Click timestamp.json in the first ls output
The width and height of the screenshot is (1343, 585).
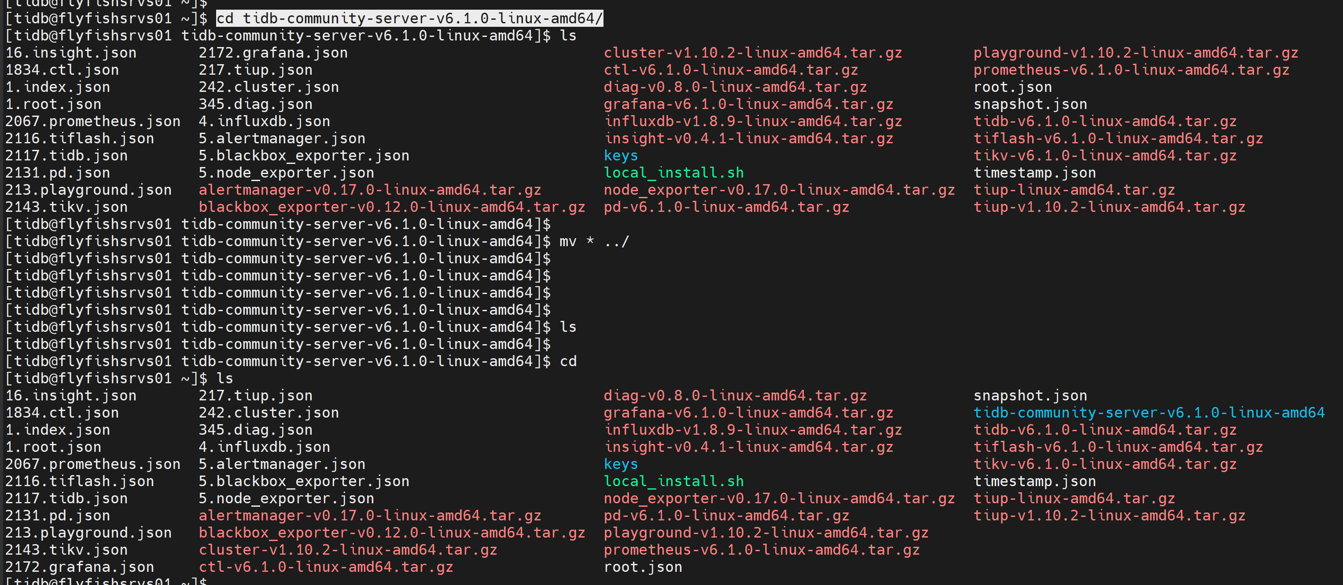1035,173
